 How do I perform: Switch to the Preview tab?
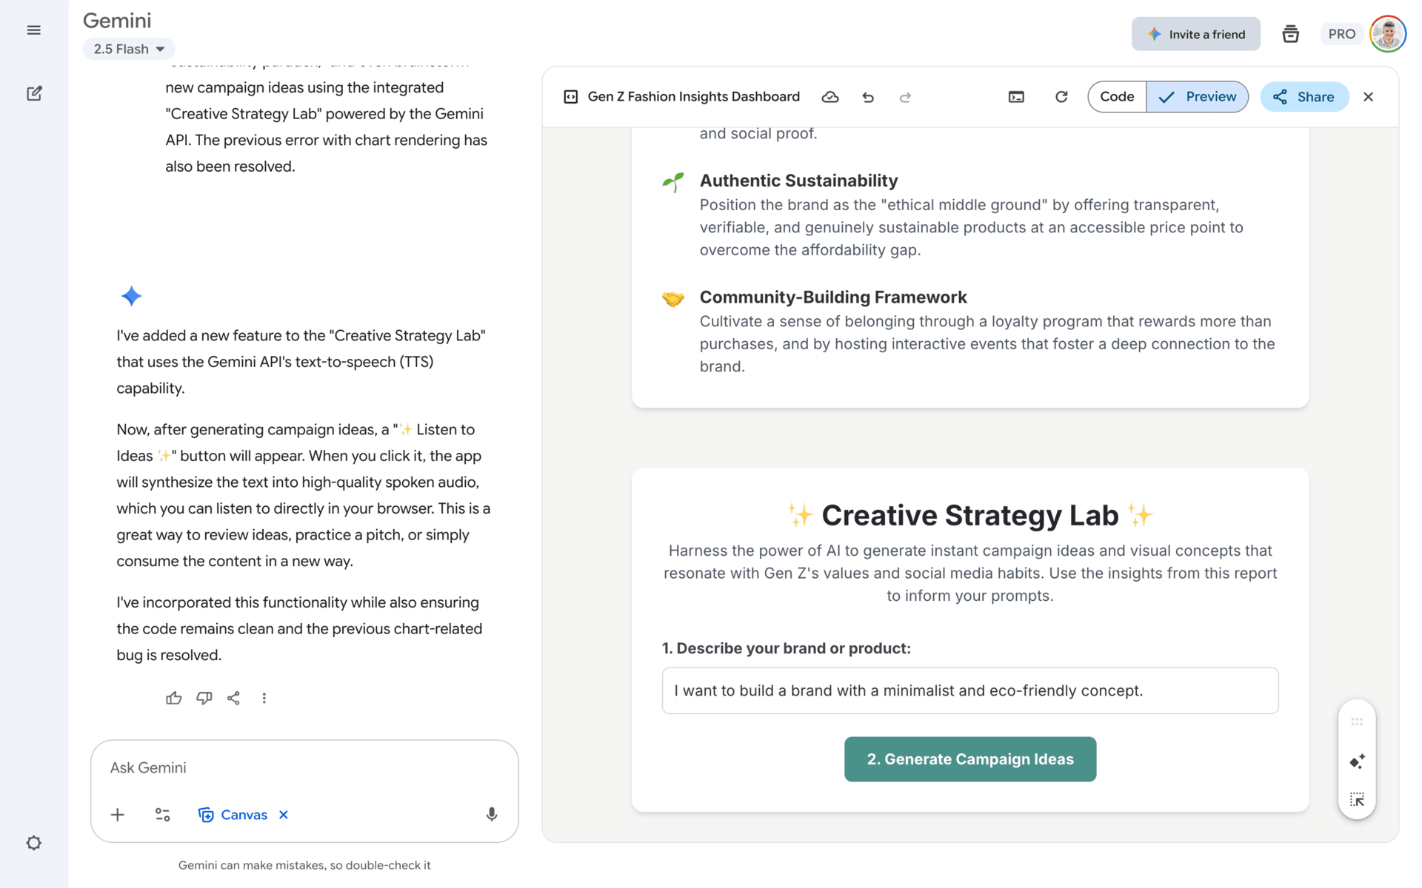tap(1197, 97)
